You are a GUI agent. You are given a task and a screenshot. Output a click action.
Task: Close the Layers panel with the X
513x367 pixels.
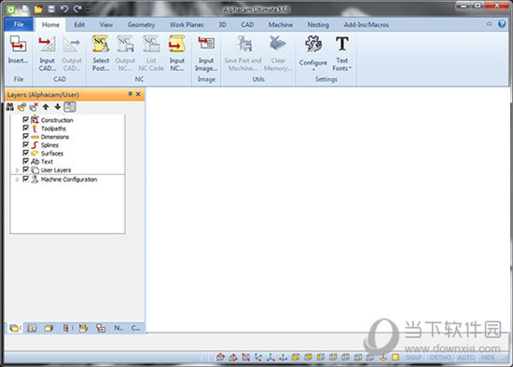point(138,94)
